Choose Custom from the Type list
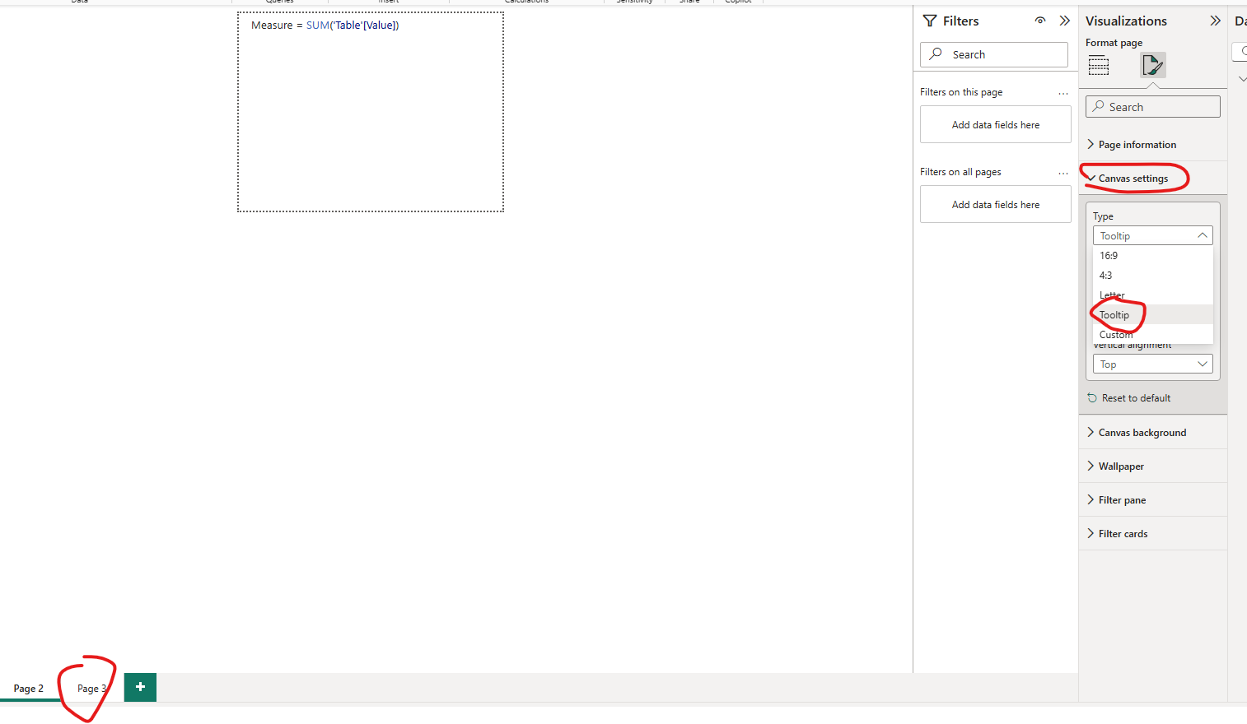Viewport: 1247px width, 724px height. tap(1153, 335)
